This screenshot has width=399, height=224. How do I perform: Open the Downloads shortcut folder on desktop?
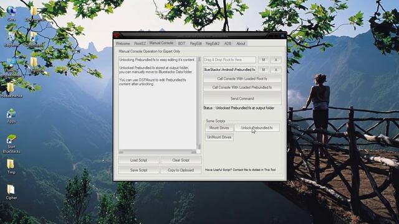34,39
